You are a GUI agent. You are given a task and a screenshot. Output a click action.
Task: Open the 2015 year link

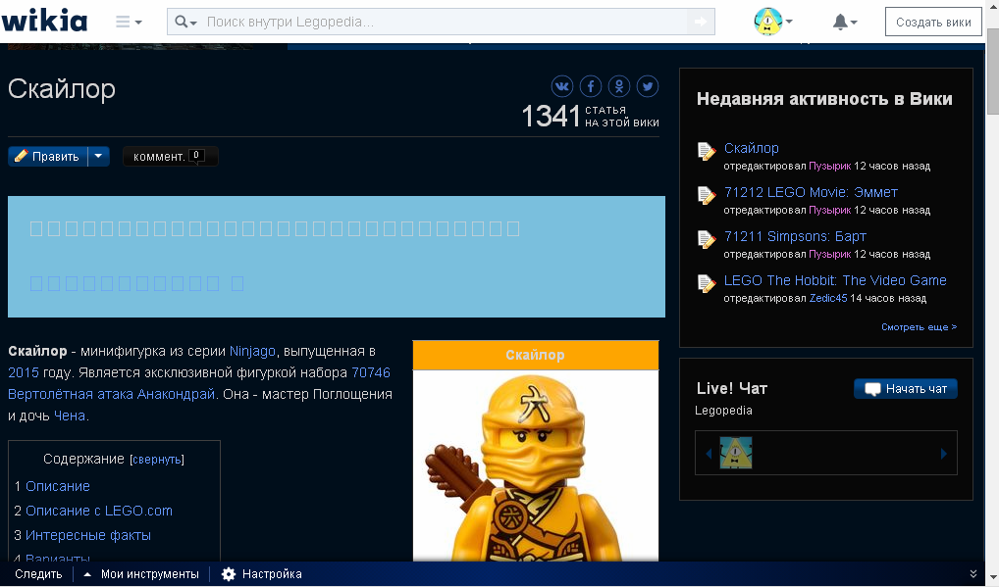23,372
